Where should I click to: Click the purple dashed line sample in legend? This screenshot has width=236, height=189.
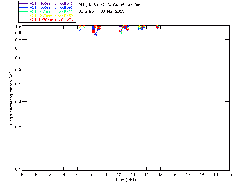(24, 3)
